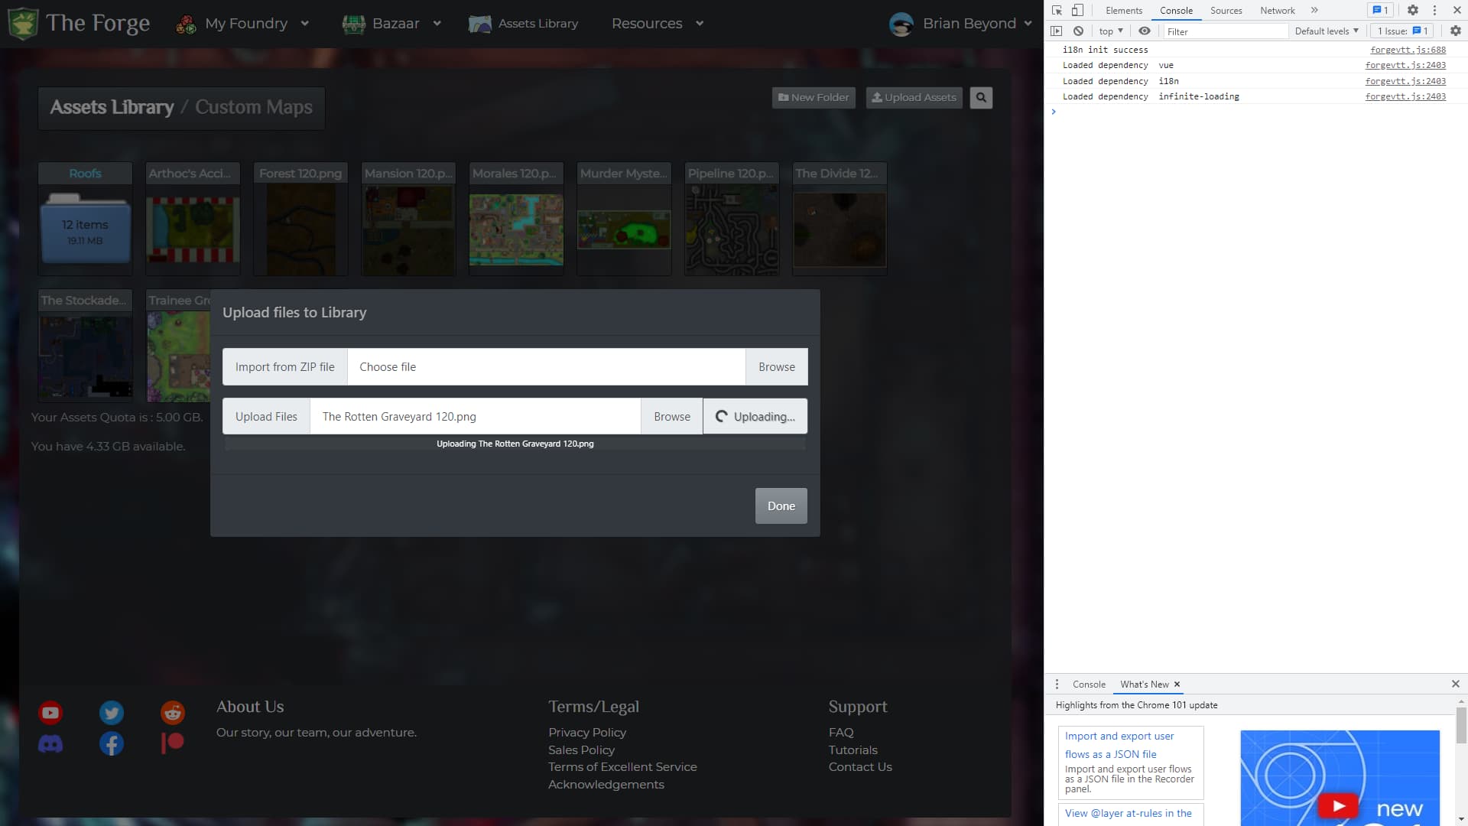The image size is (1468, 826).
Task: Select the Murder Myste... map thumbnail
Action: tap(624, 219)
